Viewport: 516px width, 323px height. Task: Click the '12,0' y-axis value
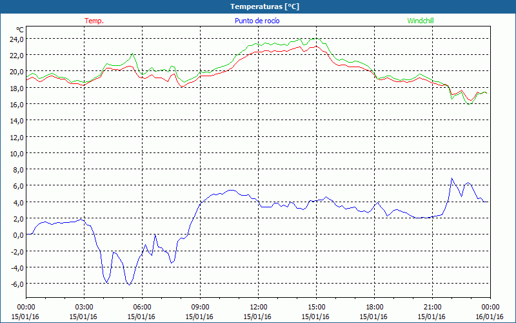tap(17, 137)
